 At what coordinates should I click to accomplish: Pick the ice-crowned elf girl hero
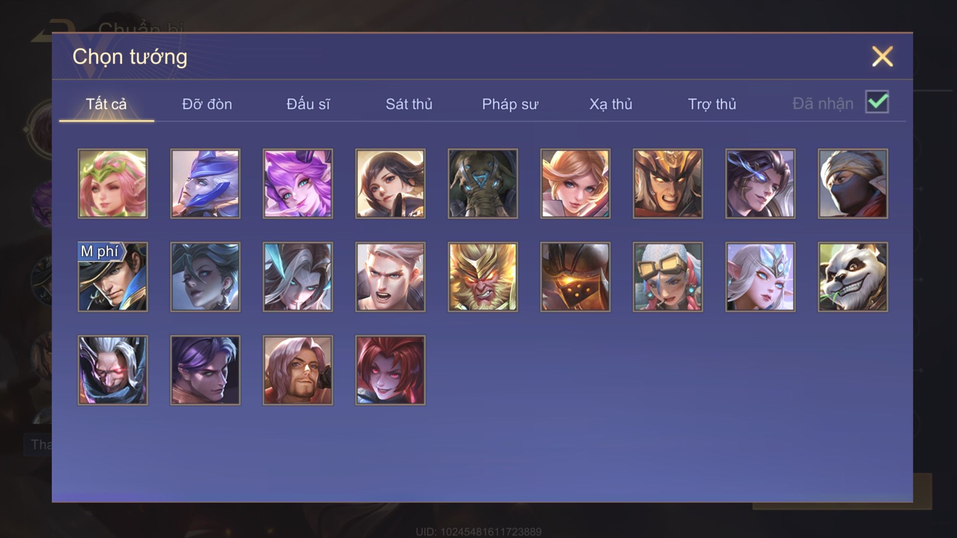760,277
